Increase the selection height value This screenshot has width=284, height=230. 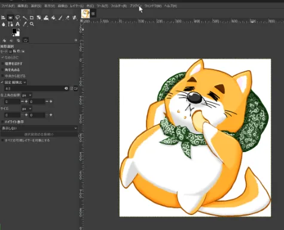pyautogui.click(x=51, y=115)
